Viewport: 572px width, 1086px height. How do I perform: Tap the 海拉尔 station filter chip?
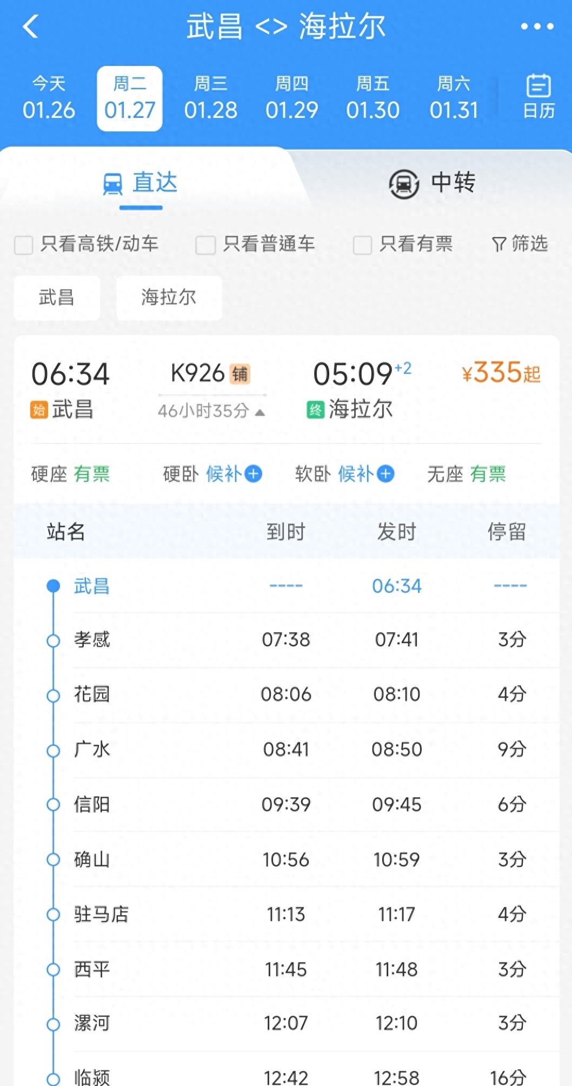[169, 297]
